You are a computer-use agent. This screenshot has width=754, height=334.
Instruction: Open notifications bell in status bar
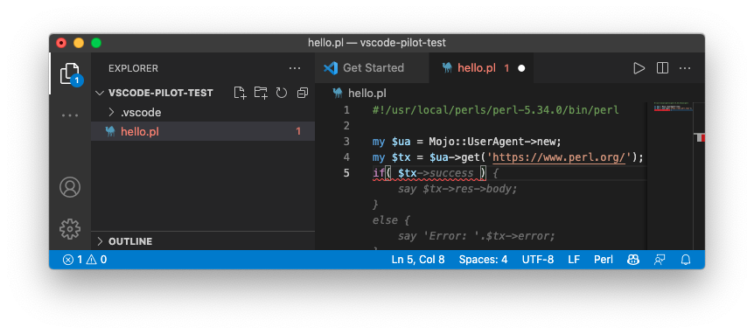pyautogui.click(x=686, y=260)
